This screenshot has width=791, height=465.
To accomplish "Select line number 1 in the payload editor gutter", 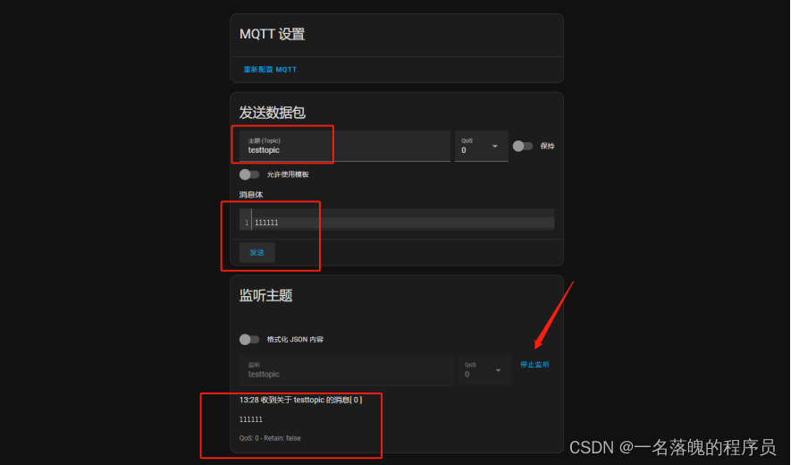I will coord(246,223).
